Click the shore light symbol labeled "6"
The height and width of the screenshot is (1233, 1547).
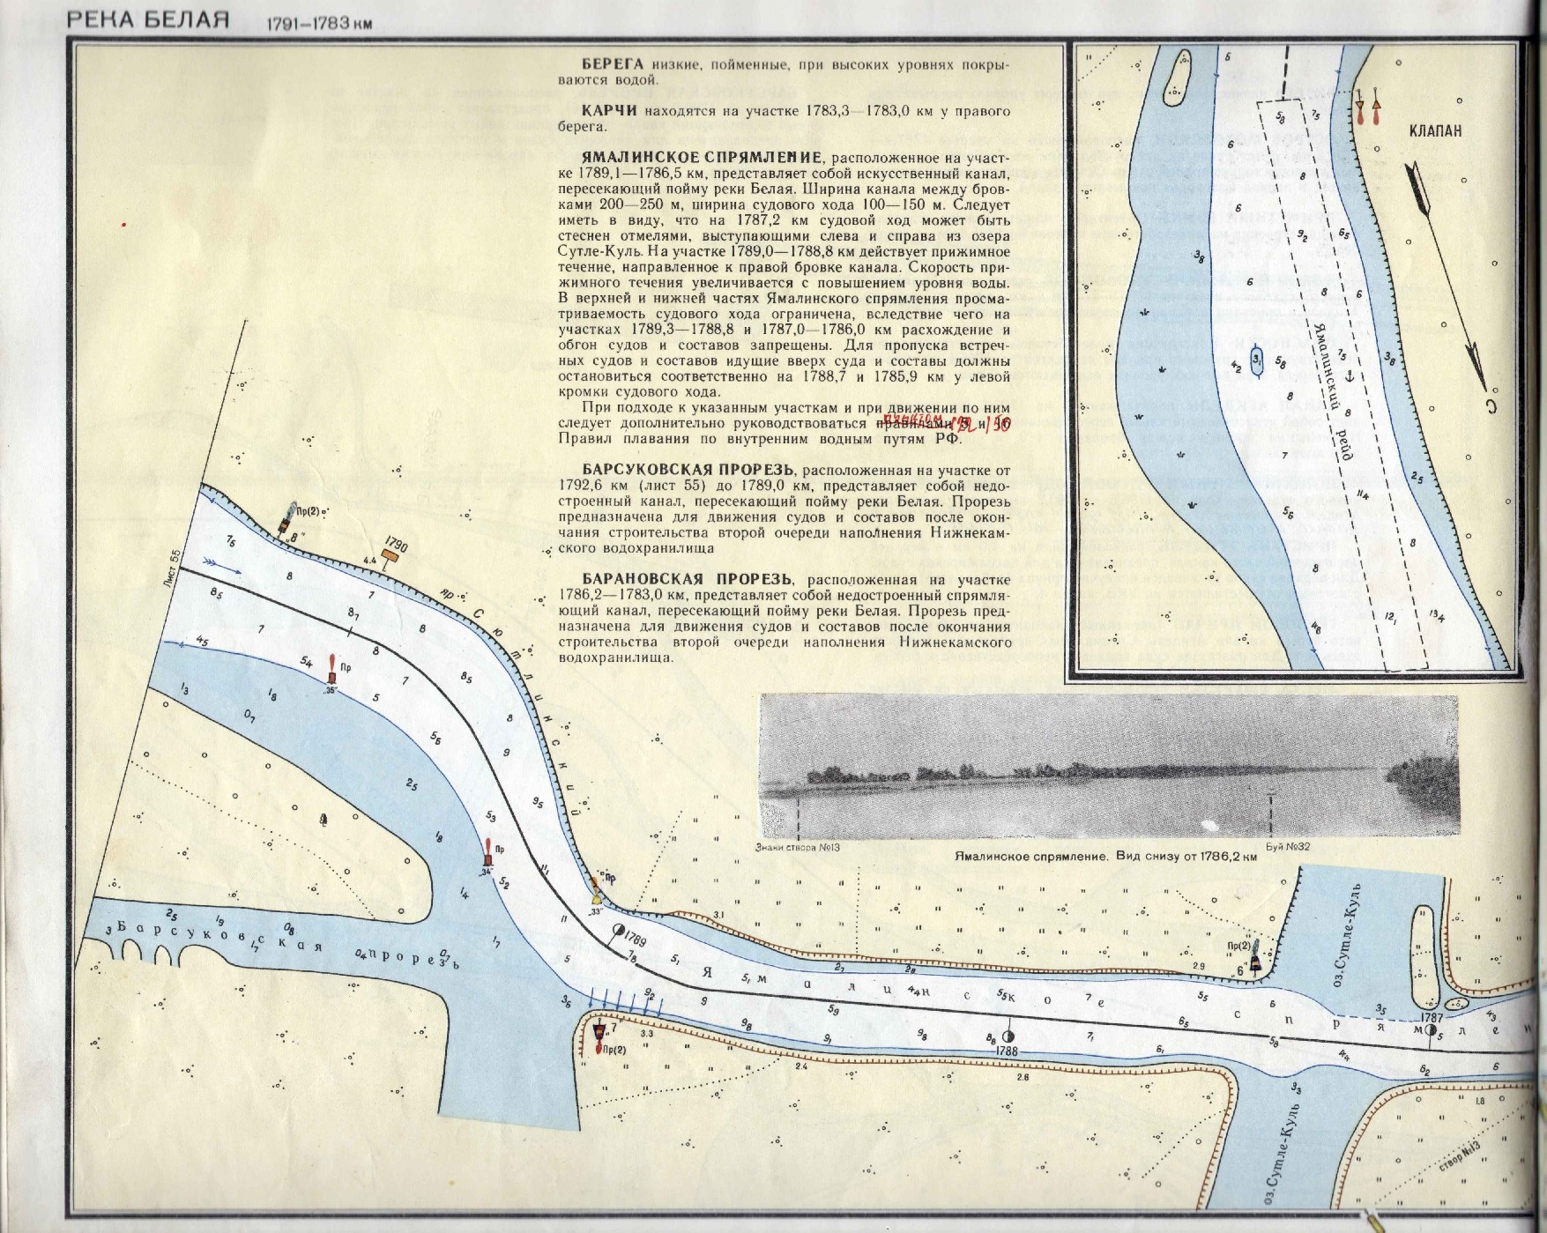click(x=1255, y=958)
